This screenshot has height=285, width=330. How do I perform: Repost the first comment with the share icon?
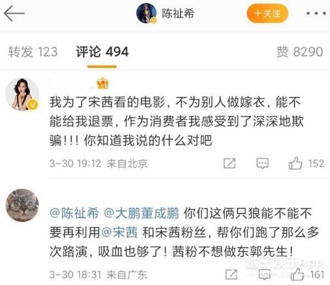(x=229, y=163)
